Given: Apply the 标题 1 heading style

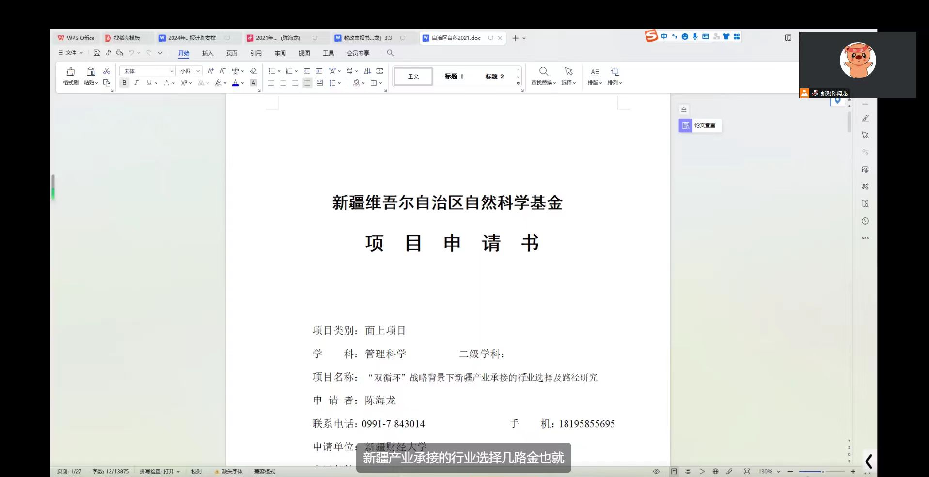Looking at the screenshot, I should click(x=454, y=76).
